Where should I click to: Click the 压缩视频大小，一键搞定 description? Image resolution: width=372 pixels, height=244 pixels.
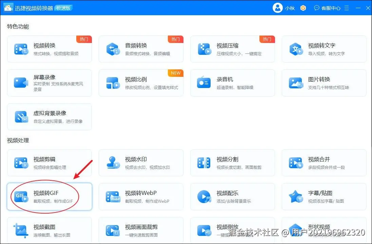(239, 54)
